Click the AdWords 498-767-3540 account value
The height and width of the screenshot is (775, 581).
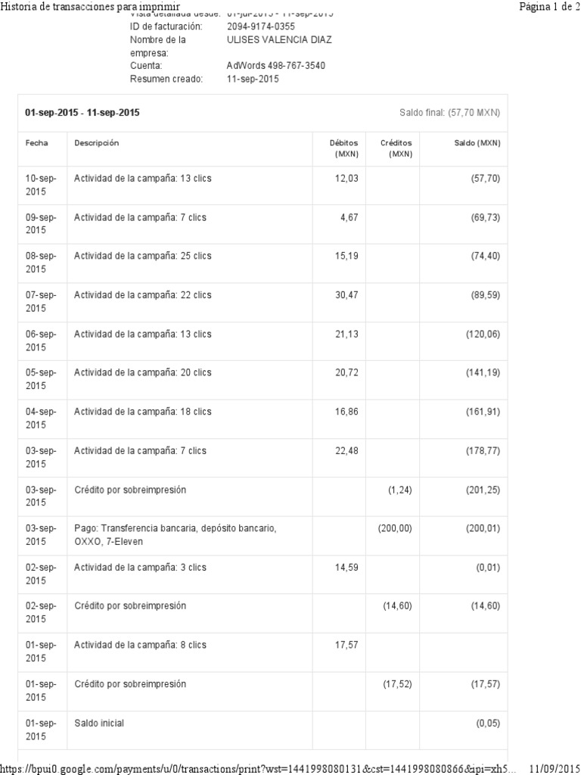coord(276,66)
